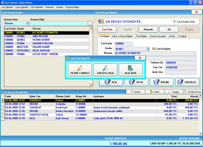Click the Ünvanı AS DENİZ OTOMOTİV field
The image size is (203, 147).
click(x=155, y=53)
